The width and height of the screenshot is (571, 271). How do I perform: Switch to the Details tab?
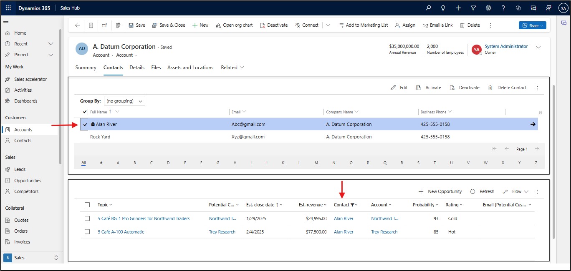pyautogui.click(x=137, y=68)
